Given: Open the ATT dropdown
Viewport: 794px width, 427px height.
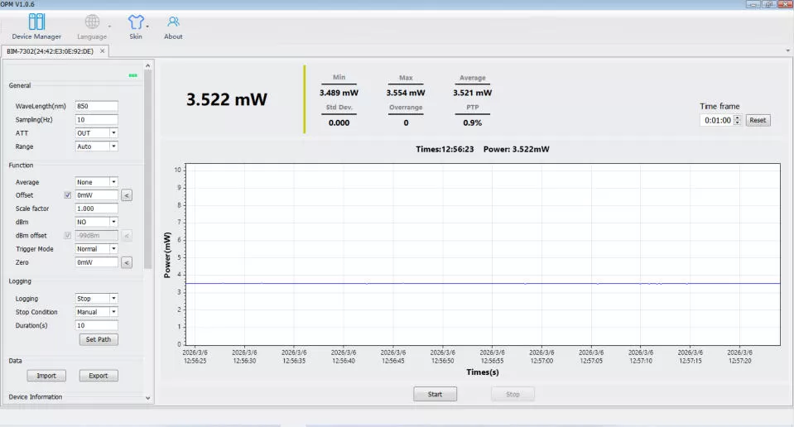Looking at the screenshot, I should click(96, 133).
